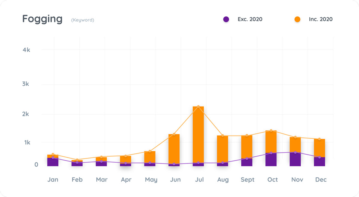The height and width of the screenshot is (197, 359).
Task: Click the 2k y-axis label
Action: [26, 114]
